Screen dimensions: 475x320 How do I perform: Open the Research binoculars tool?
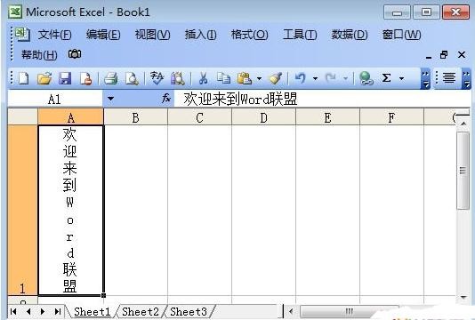click(178, 78)
